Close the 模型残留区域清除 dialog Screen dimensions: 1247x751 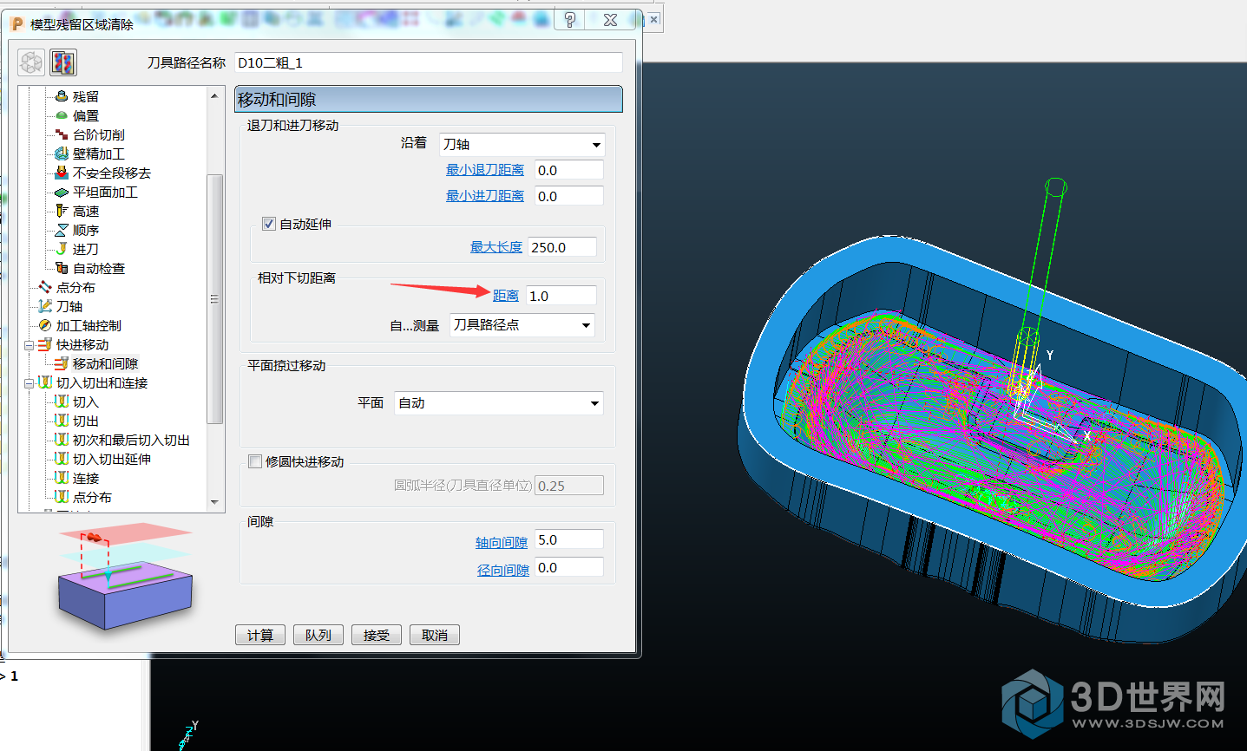pos(611,20)
